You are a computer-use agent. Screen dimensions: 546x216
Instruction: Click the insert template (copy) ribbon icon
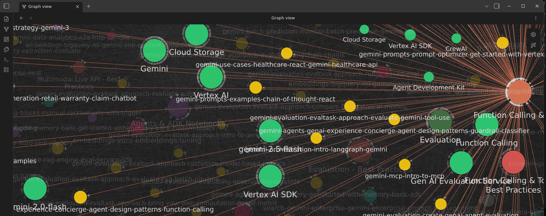click(6, 49)
